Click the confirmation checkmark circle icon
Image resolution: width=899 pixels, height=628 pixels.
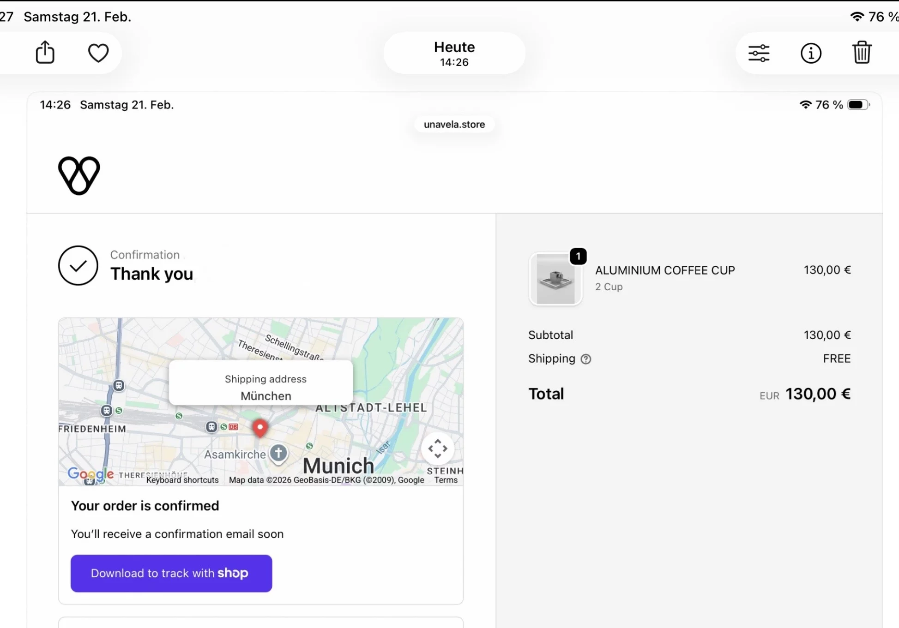click(78, 265)
